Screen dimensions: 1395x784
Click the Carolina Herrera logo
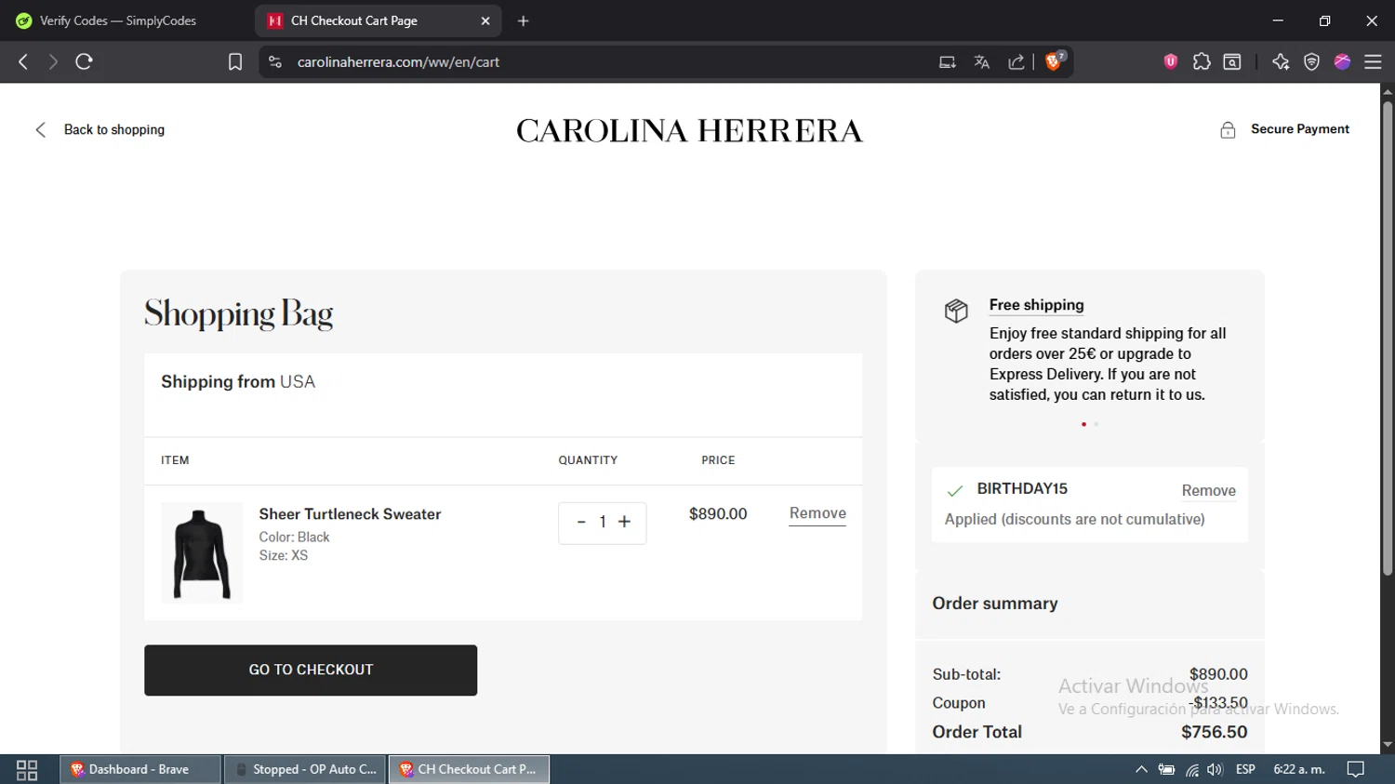(689, 131)
